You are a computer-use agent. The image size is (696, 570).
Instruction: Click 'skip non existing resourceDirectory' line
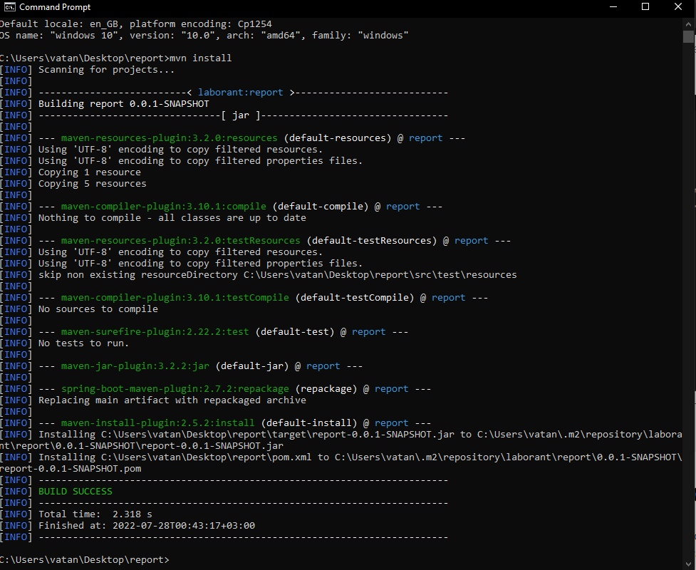pyautogui.click(x=277, y=275)
